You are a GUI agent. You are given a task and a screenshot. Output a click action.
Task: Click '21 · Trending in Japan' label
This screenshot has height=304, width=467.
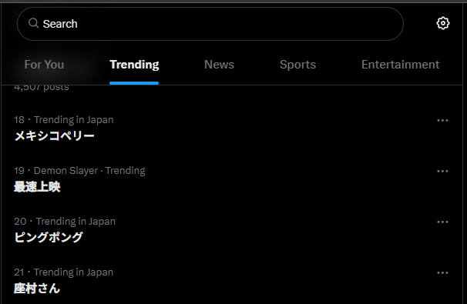[63, 272]
